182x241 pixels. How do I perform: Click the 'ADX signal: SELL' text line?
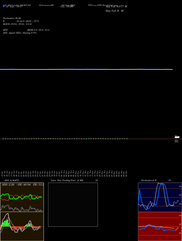click(x=20, y=33)
